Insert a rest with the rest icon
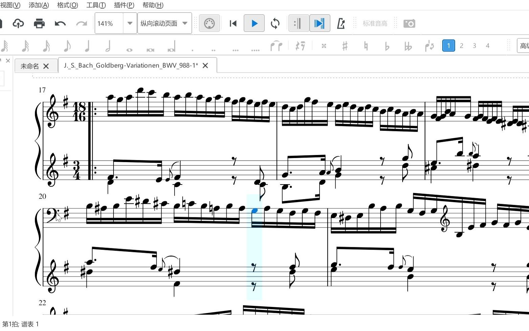The height and width of the screenshot is (331, 529). tap(300, 46)
